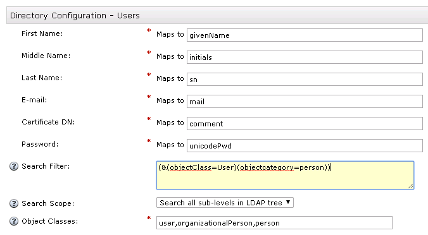Select the Directory Configuration - Users header

coord(217,15)
